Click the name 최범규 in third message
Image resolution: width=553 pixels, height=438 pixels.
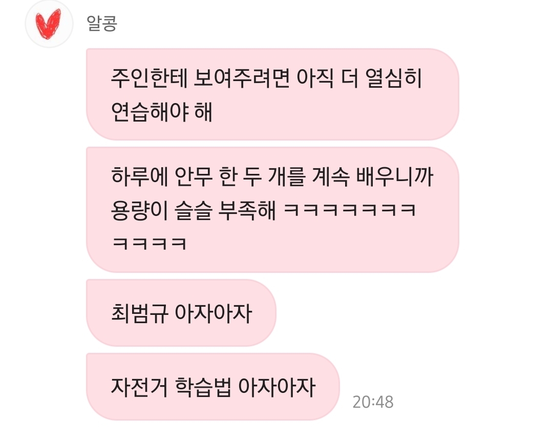(x=140, y=313)
